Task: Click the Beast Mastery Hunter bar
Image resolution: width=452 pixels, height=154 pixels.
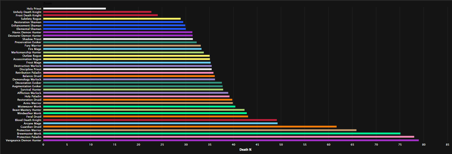Action: coord(144,110)
